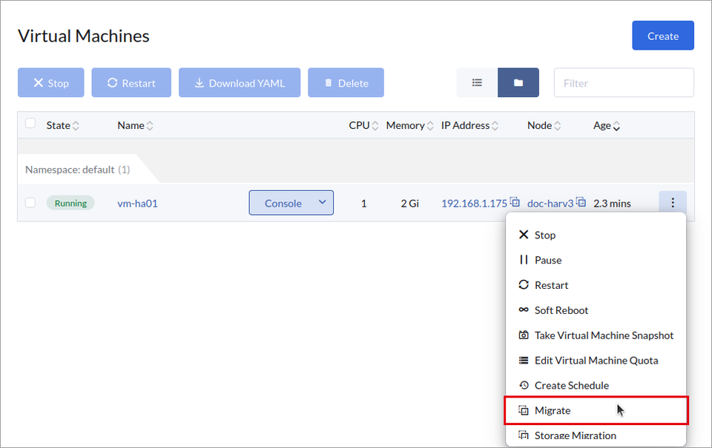Screen dimensions: 712x448
Task: Tick the select-all checkbox in table header
Action: tap(30, 124)
